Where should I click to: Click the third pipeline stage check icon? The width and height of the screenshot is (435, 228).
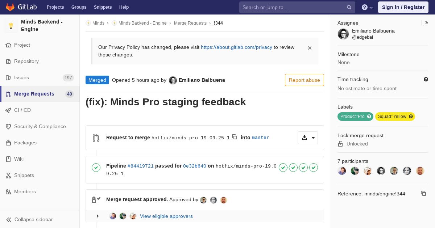tap(303, 168)
